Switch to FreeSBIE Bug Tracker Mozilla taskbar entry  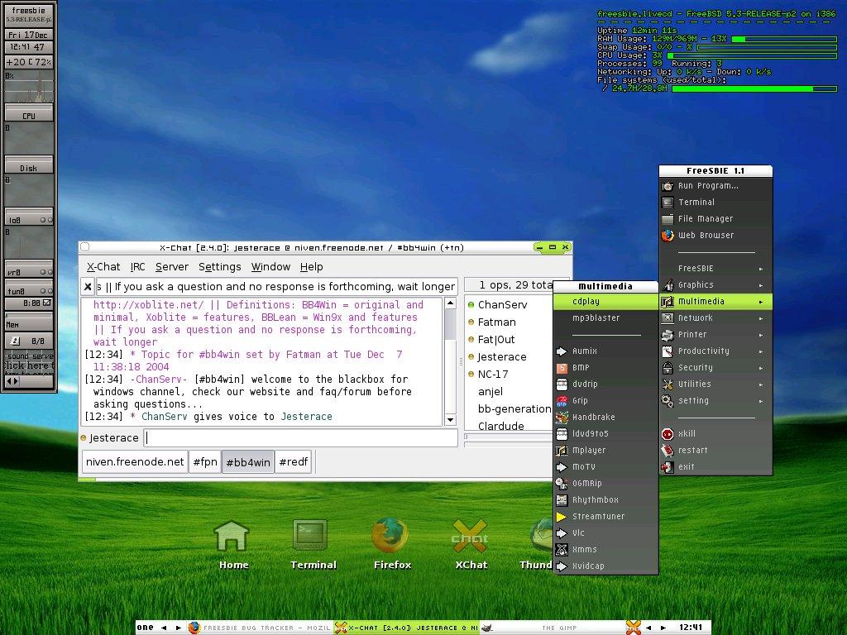pyautogui.click(x=259, y=628)
